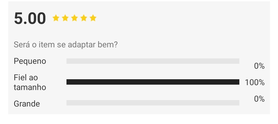The width and height of the screenshot is (278, 124).
Task: Click the full black 'Fiel ao tamanho' bar
Action: point(153,82)
